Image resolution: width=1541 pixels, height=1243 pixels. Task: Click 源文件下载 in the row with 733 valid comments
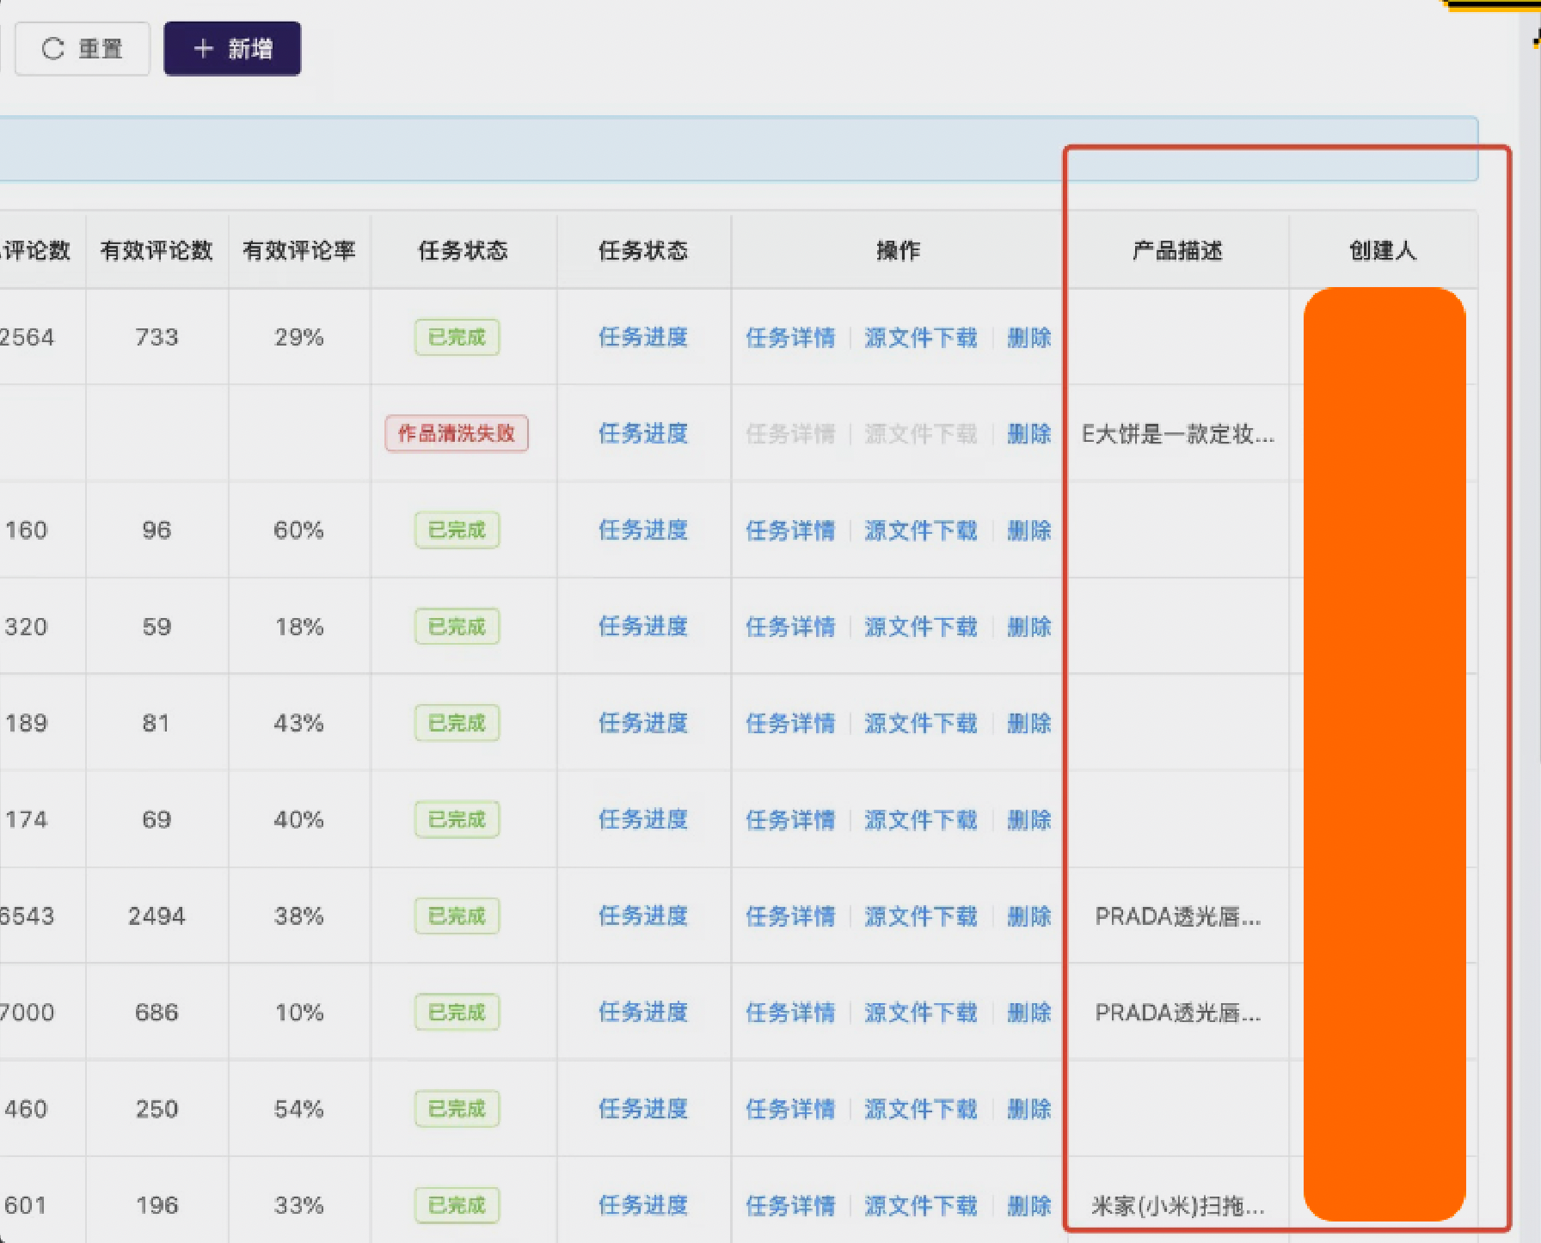(x=920, y=338)
